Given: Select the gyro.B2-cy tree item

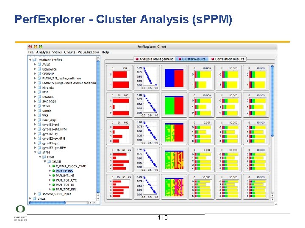Looking at the screenshot, I should click(x=50, y=134).
